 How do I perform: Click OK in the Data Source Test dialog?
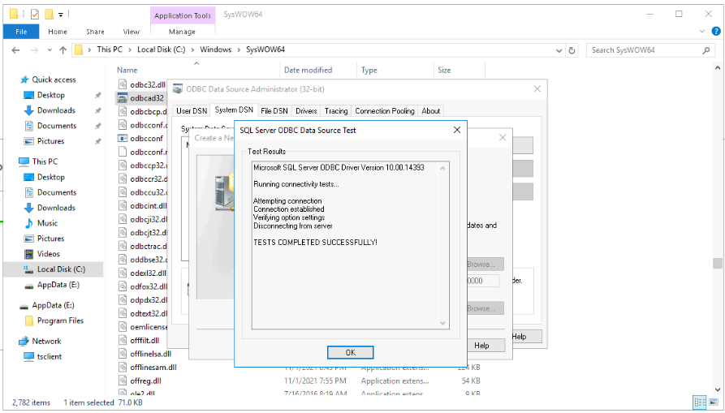350,352
